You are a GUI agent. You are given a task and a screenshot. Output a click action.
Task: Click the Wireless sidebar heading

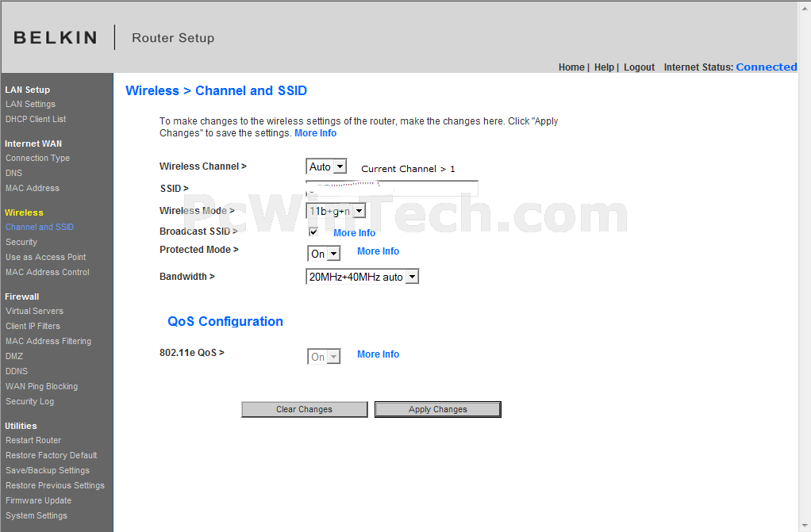(24, 212)
